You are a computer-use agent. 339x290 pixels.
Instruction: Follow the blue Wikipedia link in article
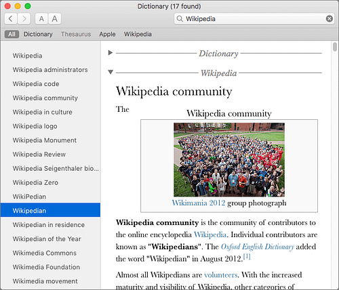tap(210, 235)
